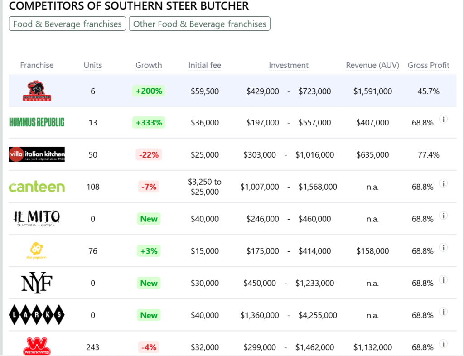Open the Hummus Republic logo link
464x356 pixels.
37,122
